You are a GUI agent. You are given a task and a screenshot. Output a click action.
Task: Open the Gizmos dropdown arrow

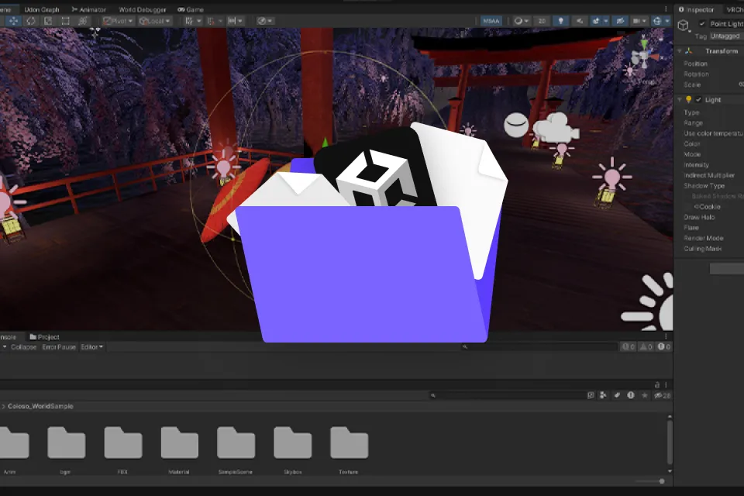coord(667,21)
